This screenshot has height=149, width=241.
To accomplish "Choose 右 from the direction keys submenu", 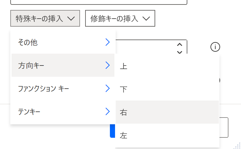I will pyautogui.click(x=167, y=112).
